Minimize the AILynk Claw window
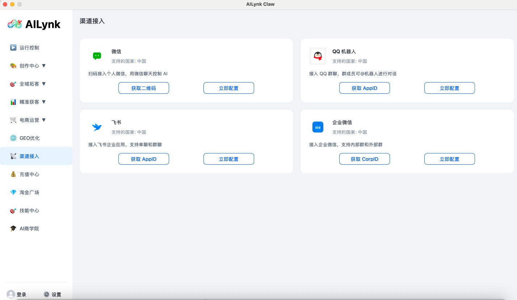This screenshot has height=300, width=517. [12, 4]
